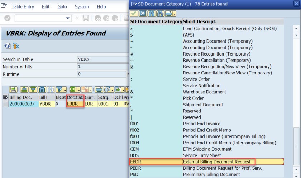Select the EBDR External Billing Document Request entry
The height and width of the screenshot is (178, 301).
tap(206, 162)
